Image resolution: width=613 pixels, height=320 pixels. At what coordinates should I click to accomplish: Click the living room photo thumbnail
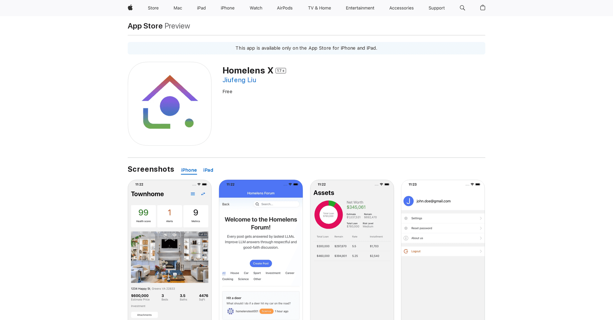pos(170,257)
